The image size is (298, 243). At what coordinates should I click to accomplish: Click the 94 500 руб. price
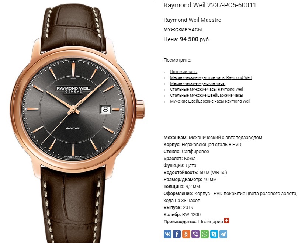click(195, 39)
